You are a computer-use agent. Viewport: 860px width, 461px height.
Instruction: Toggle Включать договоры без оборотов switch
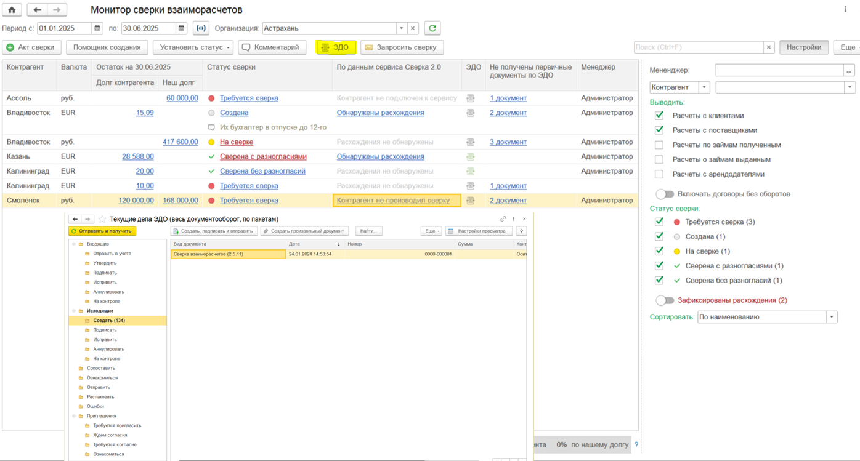[664, 194]
